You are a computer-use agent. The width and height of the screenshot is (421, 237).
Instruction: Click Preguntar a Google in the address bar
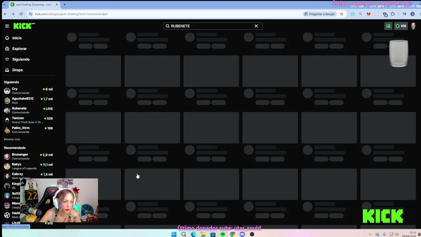[x=320, y=14]
